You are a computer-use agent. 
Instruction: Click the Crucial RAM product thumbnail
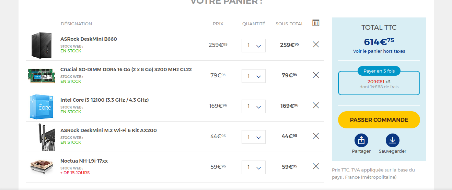pyautogui.click(x=41, y=75)
